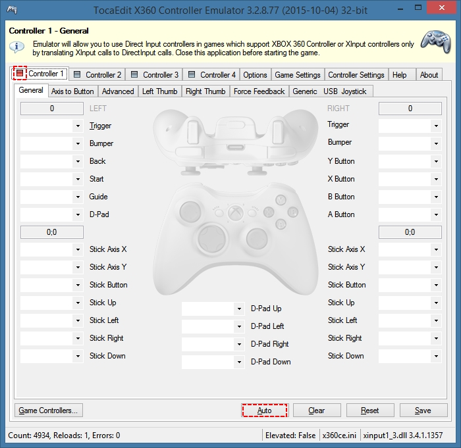
Task: Click the X button on the controller image
Action: click(269, 212)
